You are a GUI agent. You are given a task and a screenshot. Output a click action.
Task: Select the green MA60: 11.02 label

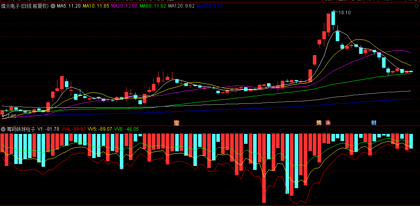[x=153, y=6]
